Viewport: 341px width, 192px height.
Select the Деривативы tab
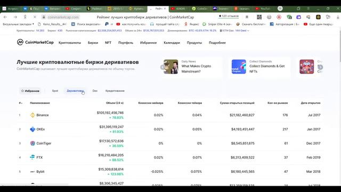75,91
